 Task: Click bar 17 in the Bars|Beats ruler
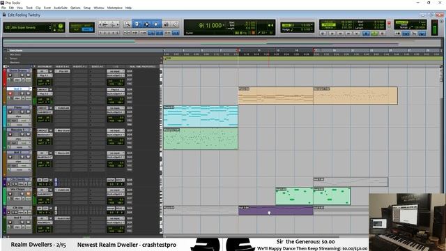point(315,50)
